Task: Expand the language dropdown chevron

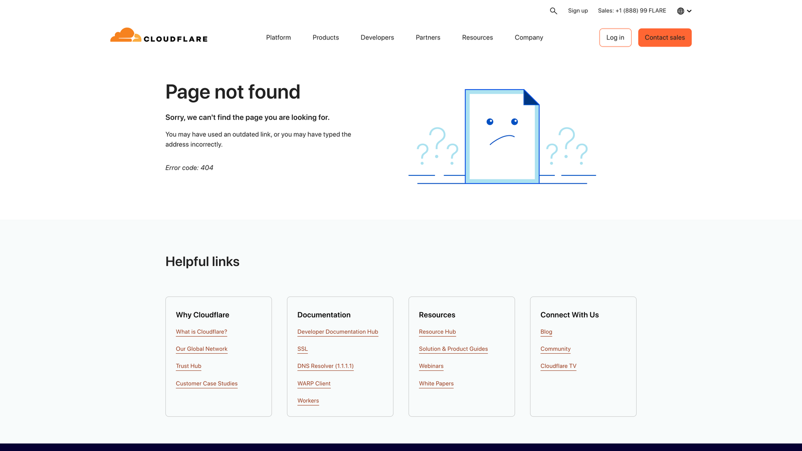Action: coord(689,11)
